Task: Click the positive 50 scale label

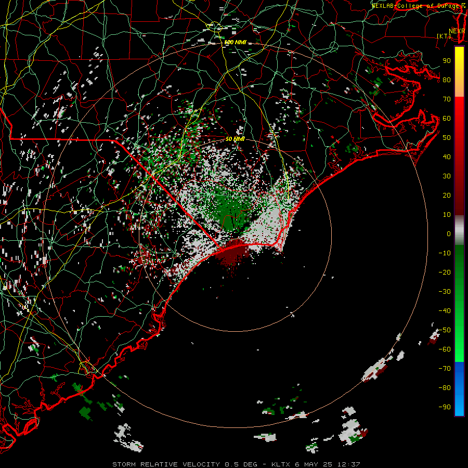Action: (447, 138)
